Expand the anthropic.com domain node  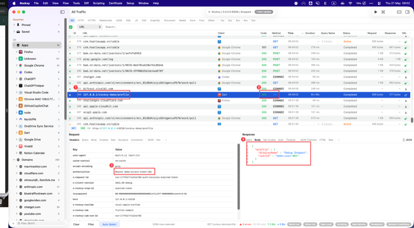click(17, 187)
